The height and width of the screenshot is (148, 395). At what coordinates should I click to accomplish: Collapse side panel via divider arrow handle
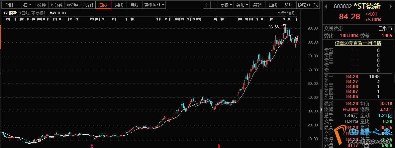[321, 110]
